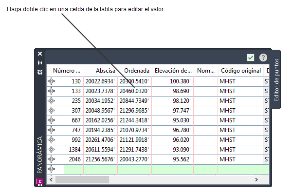Select the point icon for row 307
292x195 pixels.
pyautogui.click(x=52, y=111)
